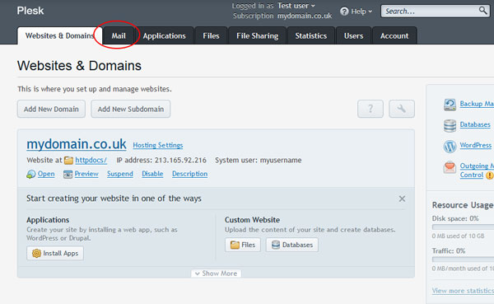Click Add New Subdomain button

[131, 109]
